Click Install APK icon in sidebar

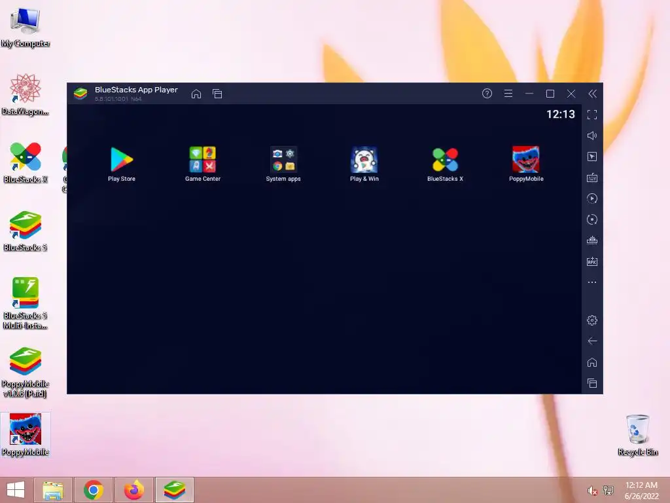(x=591, y=261)
